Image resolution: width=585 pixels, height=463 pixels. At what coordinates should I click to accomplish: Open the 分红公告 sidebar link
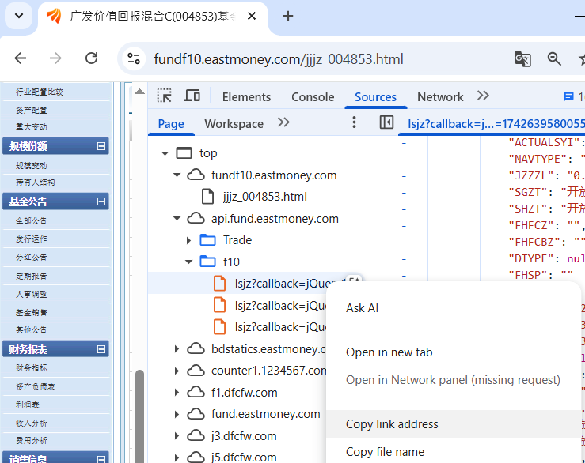point(32,258)
